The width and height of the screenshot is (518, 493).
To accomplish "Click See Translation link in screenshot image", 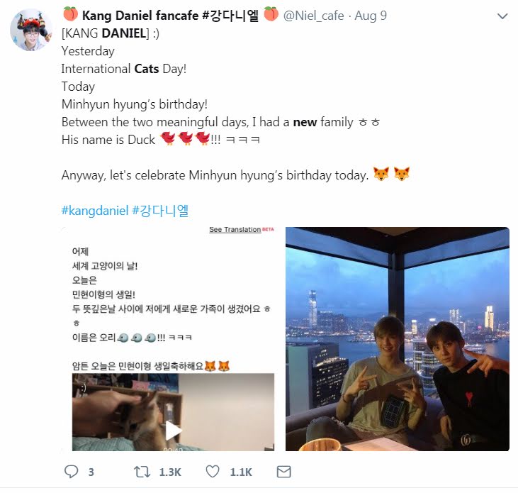I will [235, 229].
